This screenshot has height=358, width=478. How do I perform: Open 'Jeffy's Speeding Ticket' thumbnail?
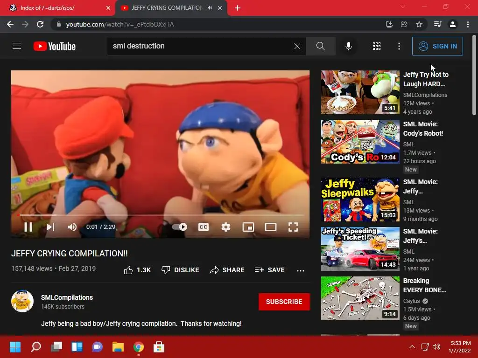(360, 249)
